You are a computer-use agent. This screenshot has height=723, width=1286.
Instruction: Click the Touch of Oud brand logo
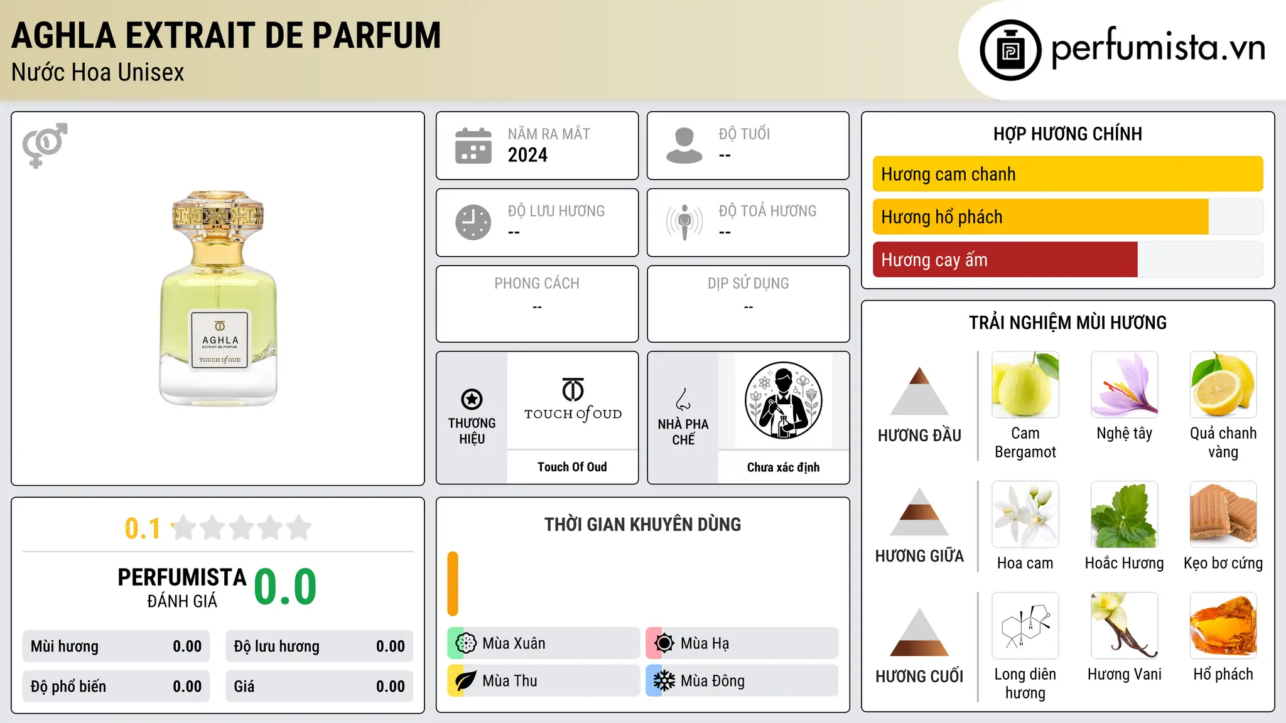pyautogui.click(x=573, y=400)
